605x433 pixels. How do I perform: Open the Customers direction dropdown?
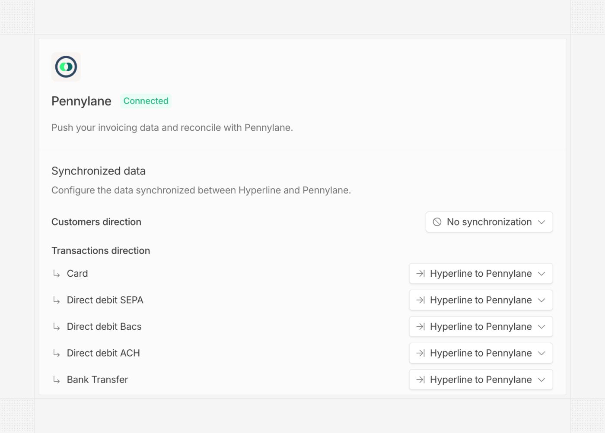(489, 222)
